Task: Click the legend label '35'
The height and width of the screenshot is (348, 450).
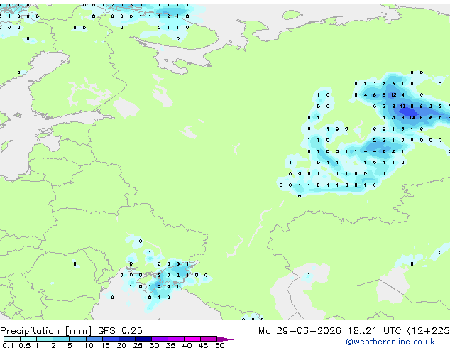Action: (x=170, y=345)
